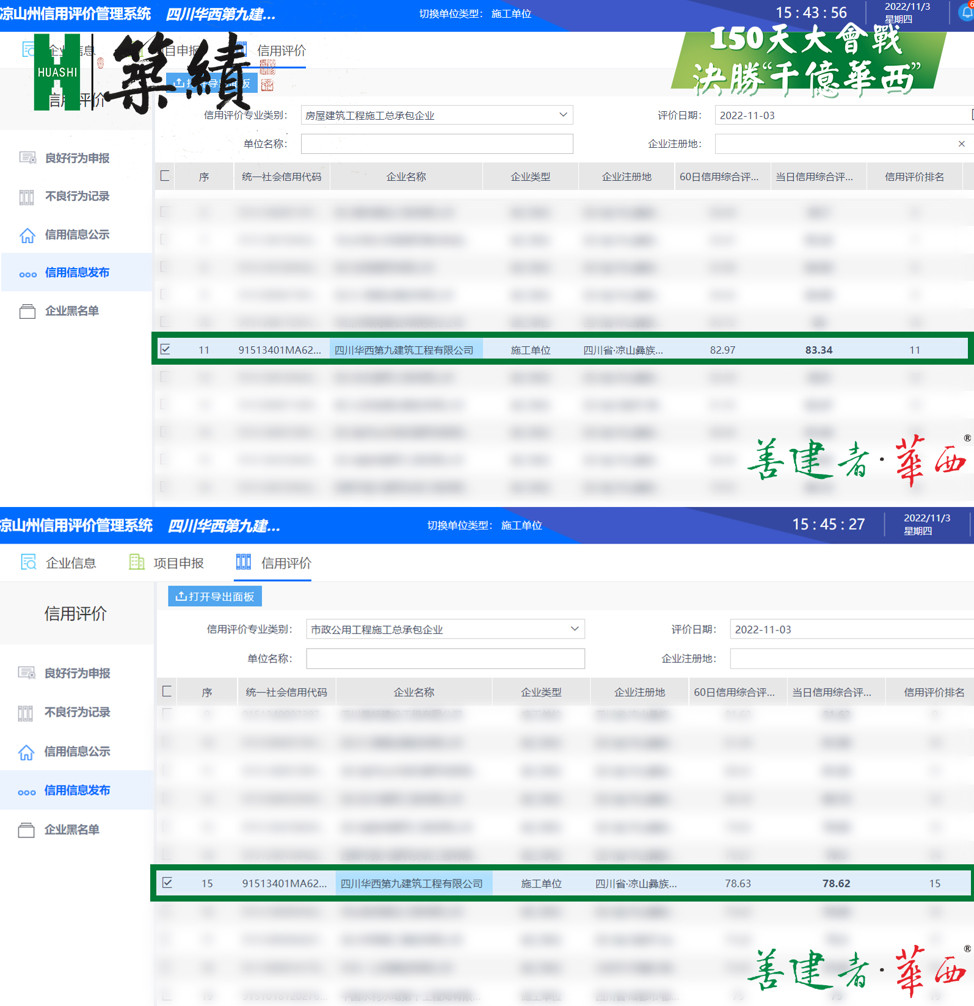
Task: Switch to the 信用评价 tab in upper screenshot
Action: coord(282,50)
